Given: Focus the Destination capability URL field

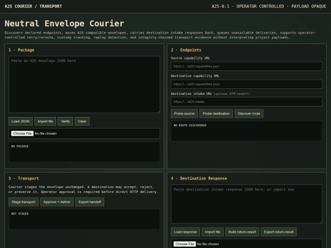Looking at the screenshot, I should (x=246, y=84).
